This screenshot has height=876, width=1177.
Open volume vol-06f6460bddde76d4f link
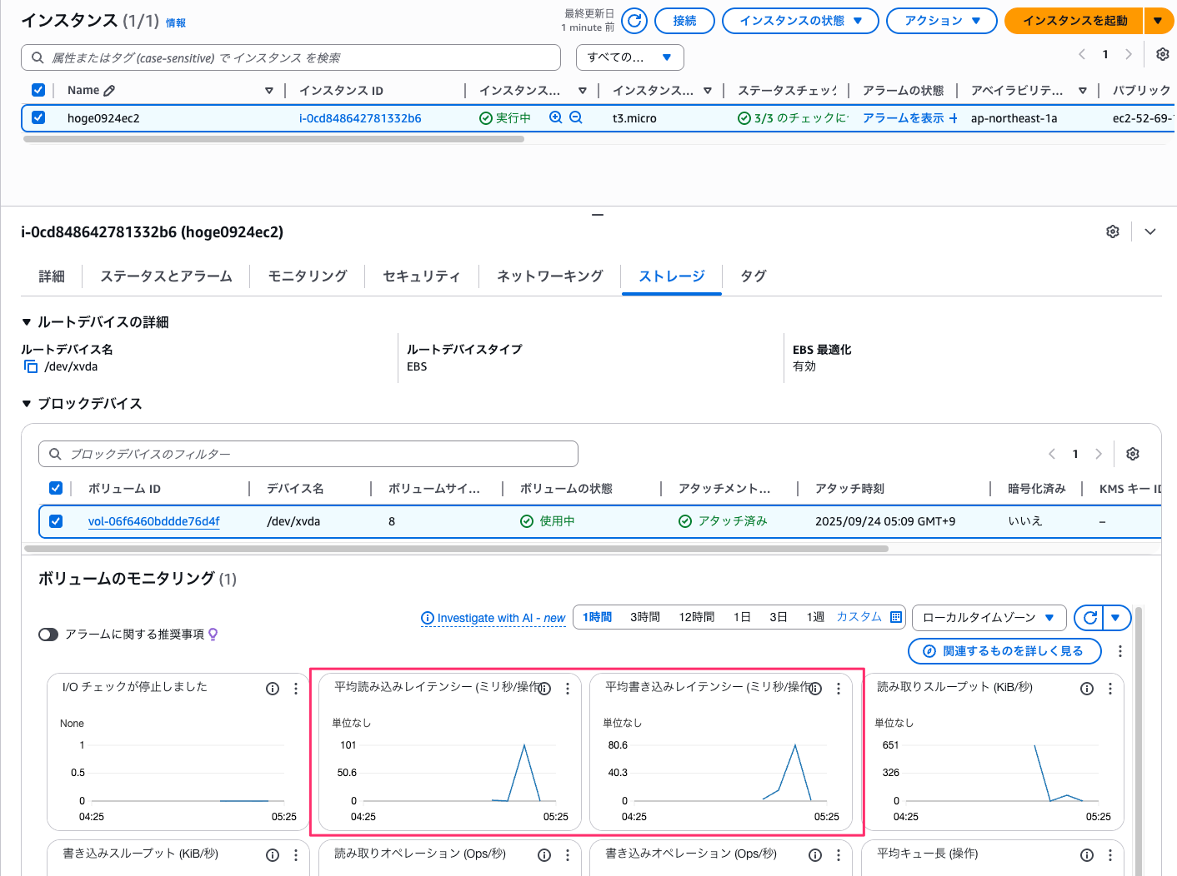point(154,521)
